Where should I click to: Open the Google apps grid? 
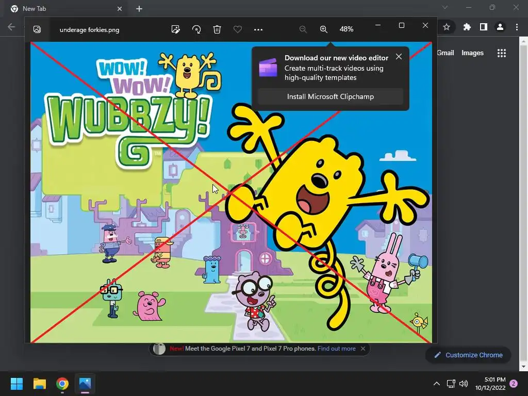coord(501,53)
